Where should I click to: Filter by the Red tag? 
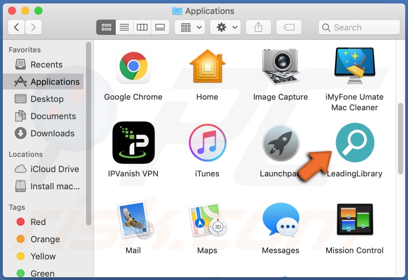43,222
